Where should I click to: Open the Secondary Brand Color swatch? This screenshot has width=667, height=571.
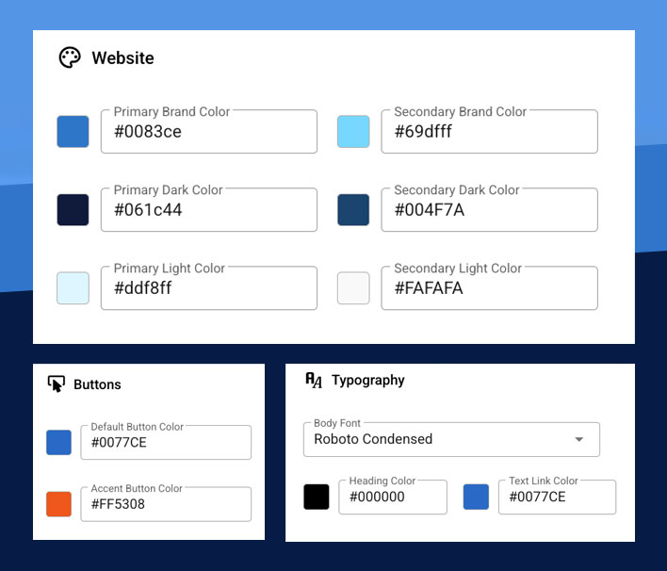353,132
